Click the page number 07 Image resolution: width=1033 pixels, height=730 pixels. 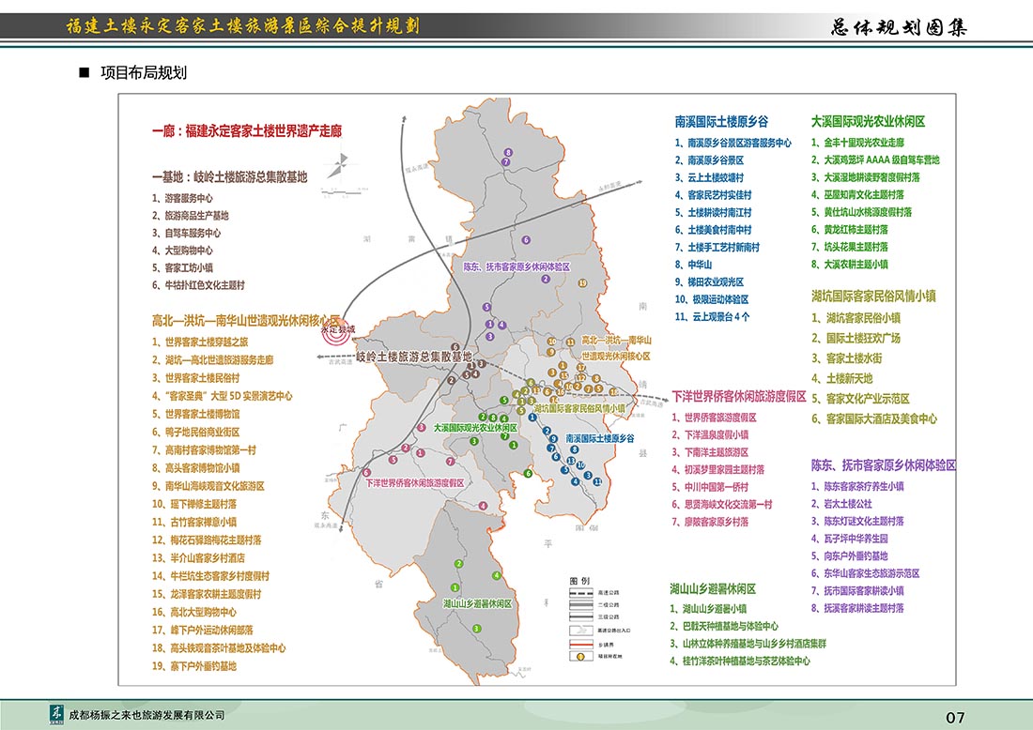coord(954,718)
